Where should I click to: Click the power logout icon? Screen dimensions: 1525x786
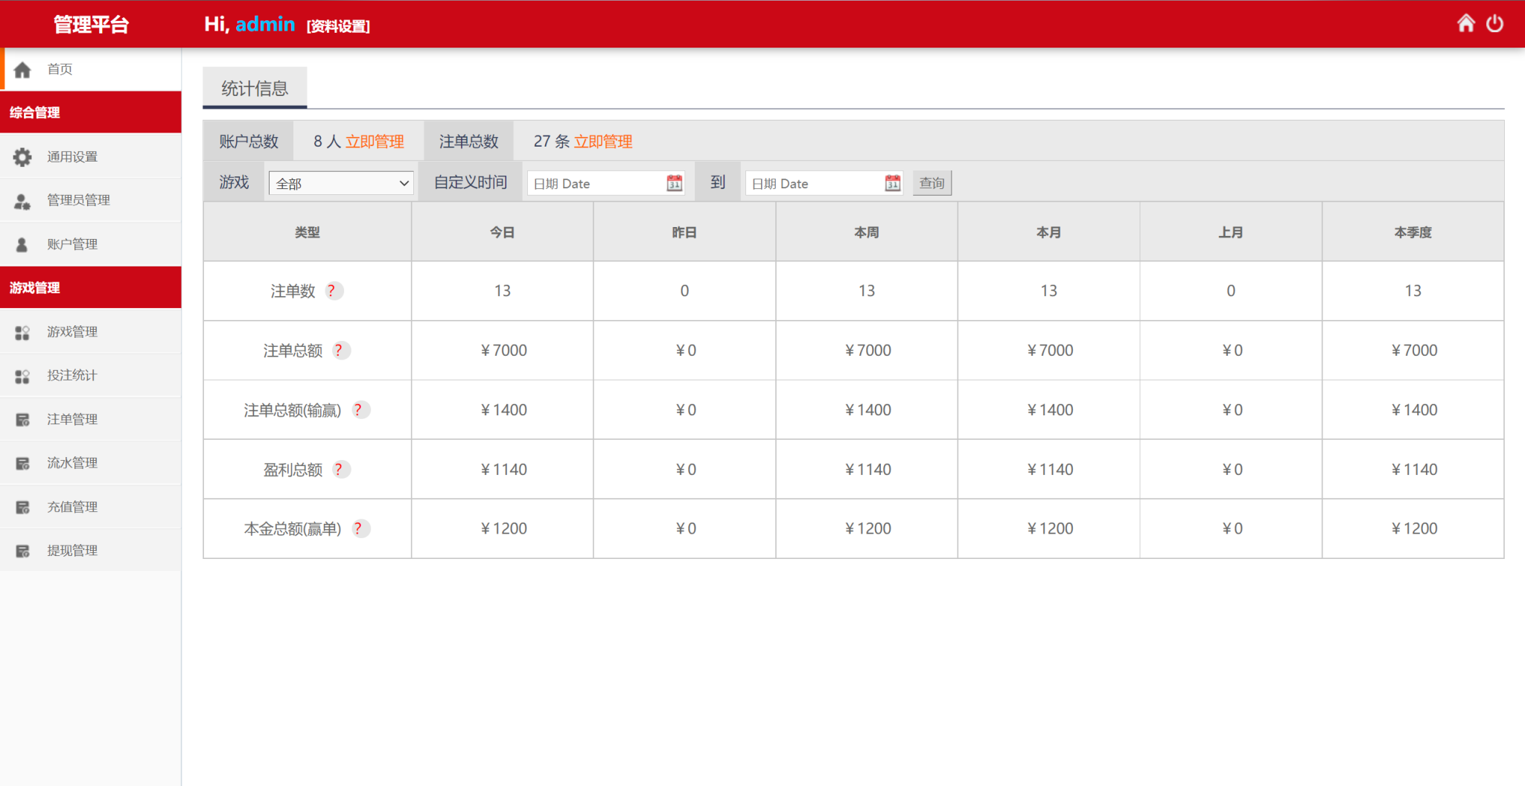1494,24
